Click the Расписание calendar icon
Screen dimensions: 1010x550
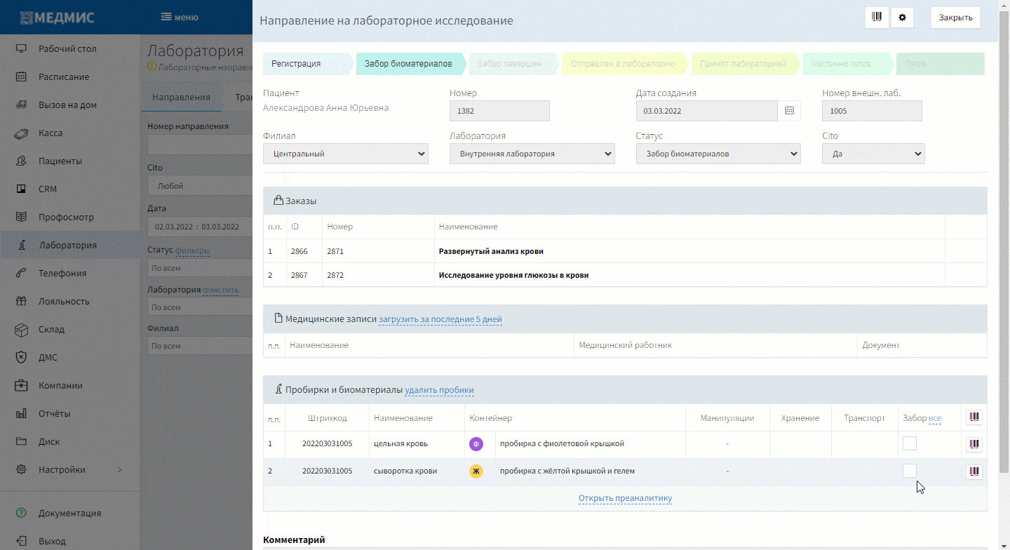(21, 77)
